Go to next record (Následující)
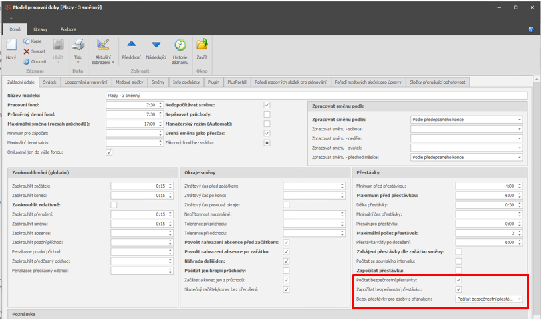The image size is (542, 320). click(x=156, y=49)
